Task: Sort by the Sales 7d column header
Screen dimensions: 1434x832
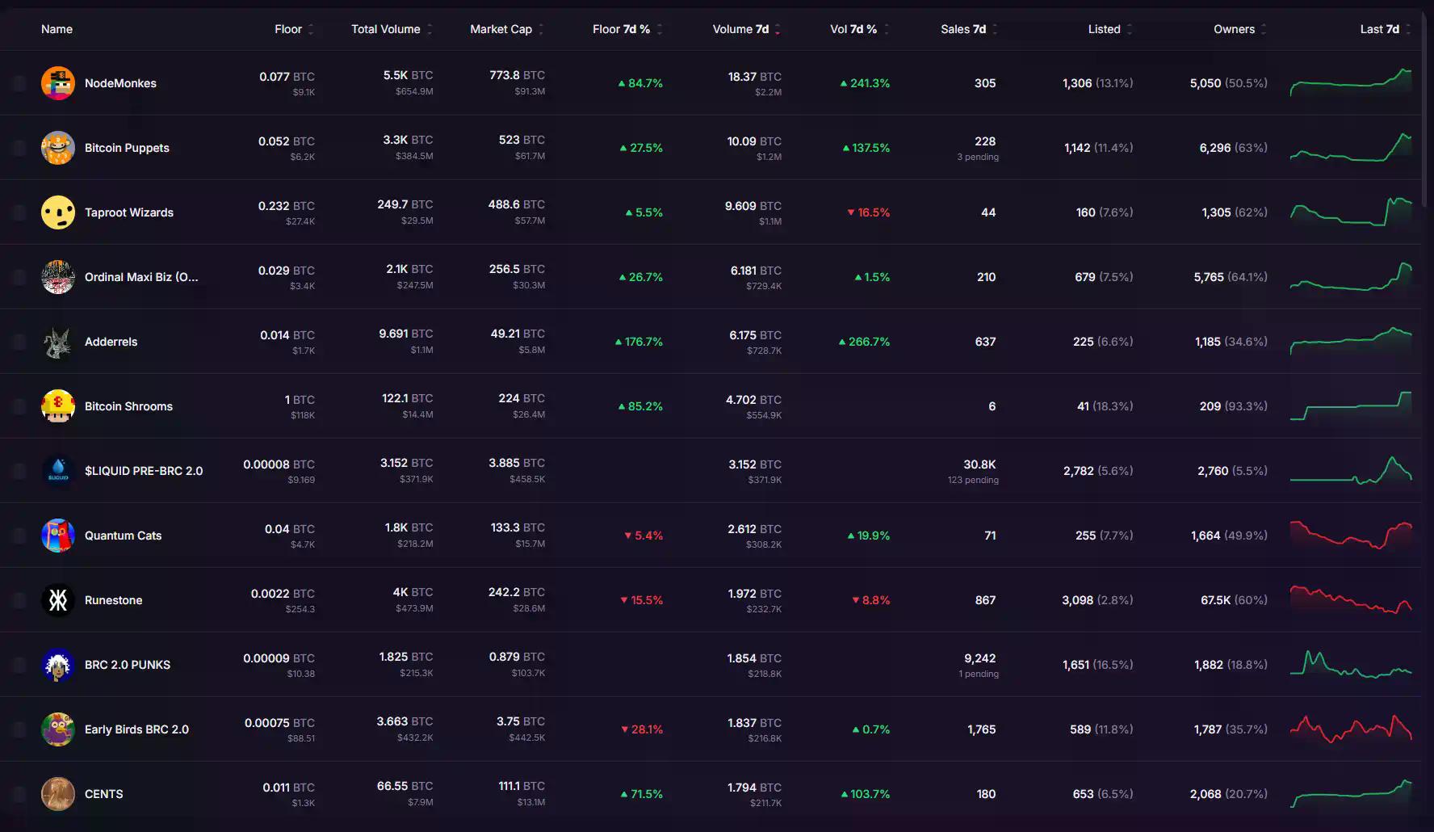Action: coord(962,29)
